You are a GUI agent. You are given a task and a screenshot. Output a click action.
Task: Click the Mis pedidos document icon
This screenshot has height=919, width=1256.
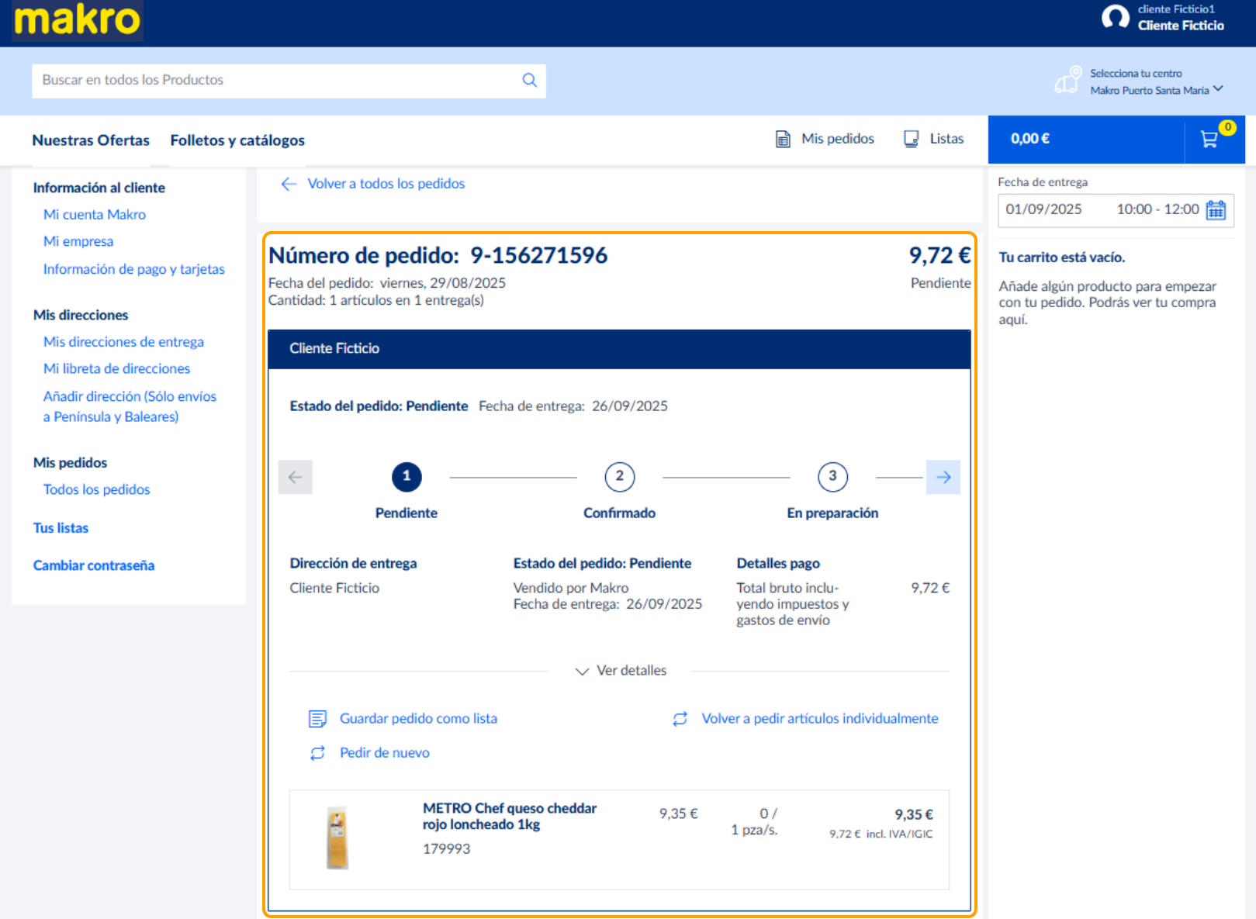click(783, 139)
